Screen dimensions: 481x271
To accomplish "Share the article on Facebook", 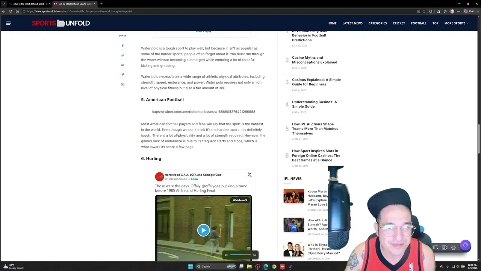I will click(123, 46).
